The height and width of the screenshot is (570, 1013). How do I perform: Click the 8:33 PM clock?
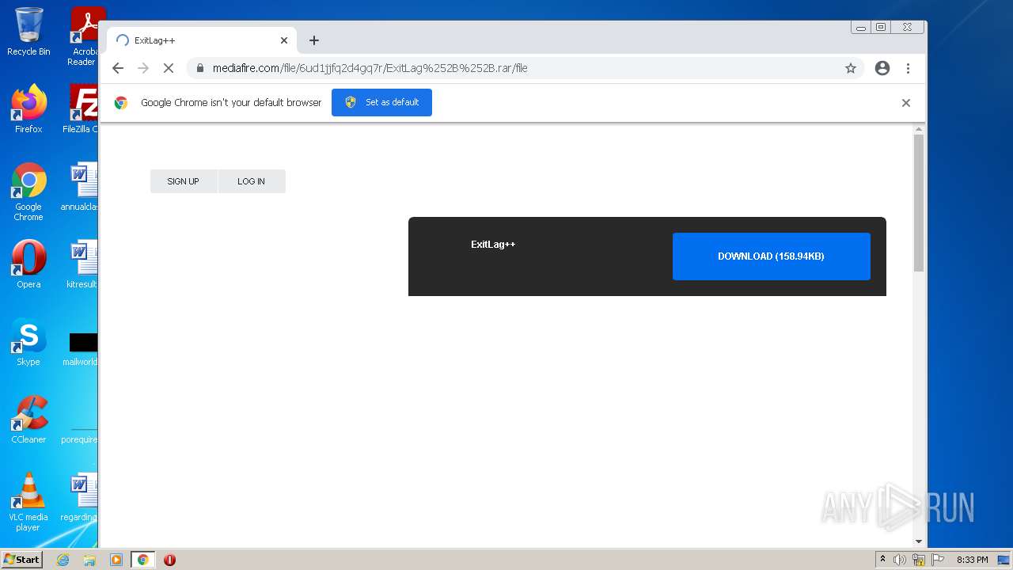tap(973, 560)
